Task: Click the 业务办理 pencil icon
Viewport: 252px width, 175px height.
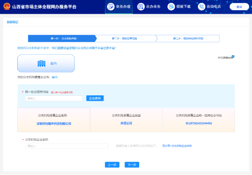Action: pos(111,6)
